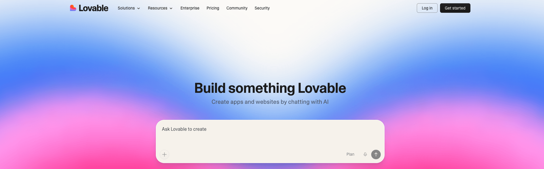This screenshot has width=544, height=169.
Task: Open the Resources menu label
Action: [157, 8]
